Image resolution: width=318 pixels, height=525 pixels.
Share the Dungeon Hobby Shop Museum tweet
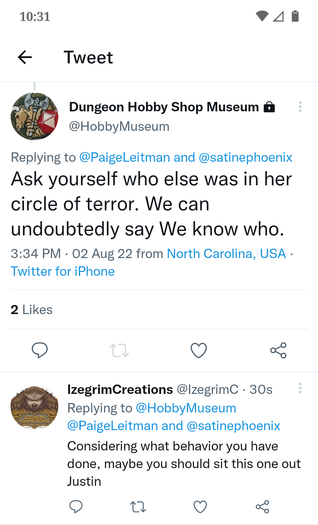pos(278,350)
